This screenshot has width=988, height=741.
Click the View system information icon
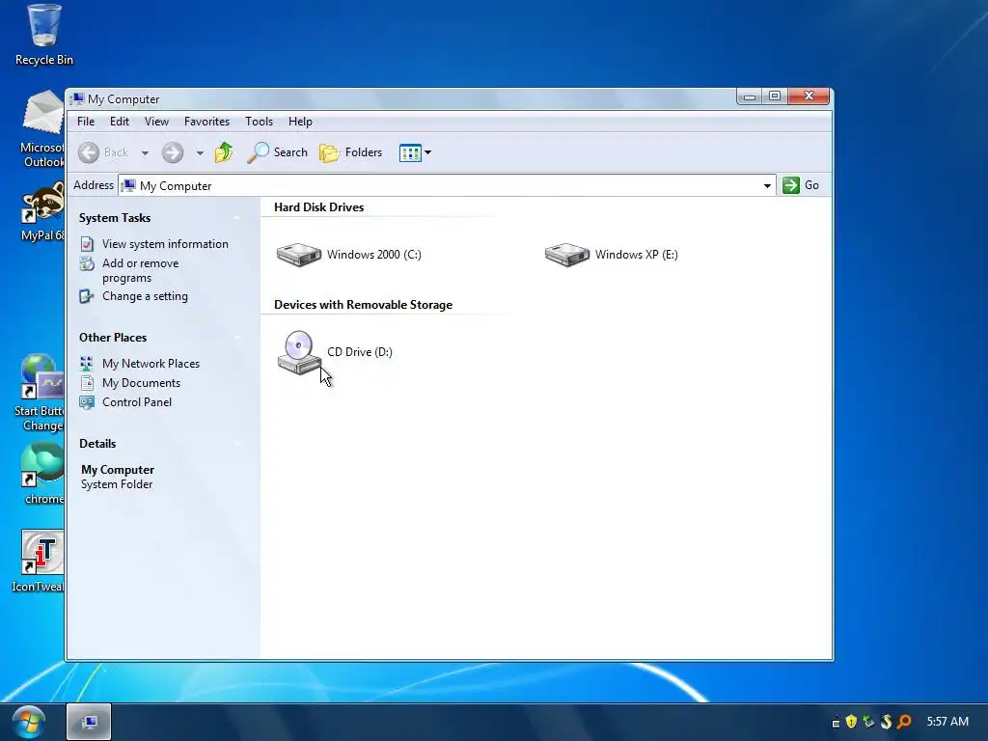click(x=87, y=244)
